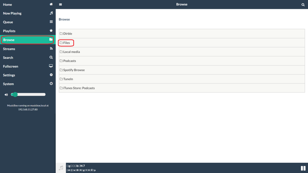Open the Home page in sidebar
Screen dimensions: 308x173
pyautogui.click(x=28, y=4)
